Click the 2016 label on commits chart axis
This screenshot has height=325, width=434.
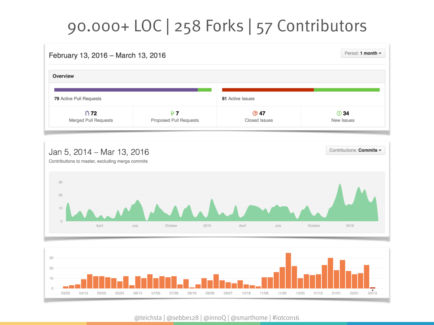click(350, 226)
